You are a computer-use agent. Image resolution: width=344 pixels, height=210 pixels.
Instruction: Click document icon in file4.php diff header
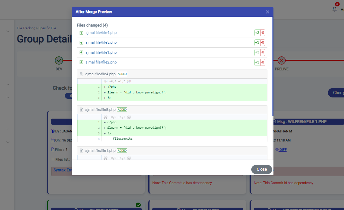(x=81, y=74)
